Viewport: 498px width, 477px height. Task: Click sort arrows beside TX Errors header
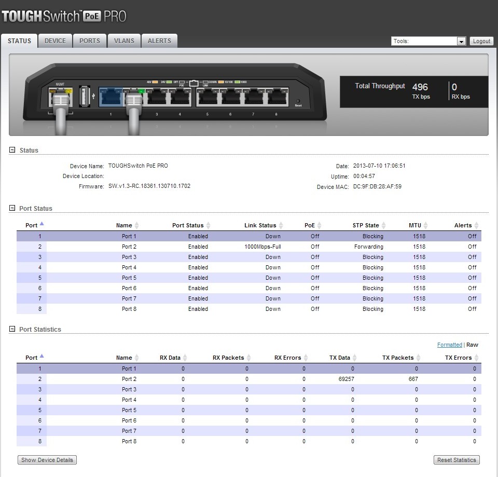[476, 358]
